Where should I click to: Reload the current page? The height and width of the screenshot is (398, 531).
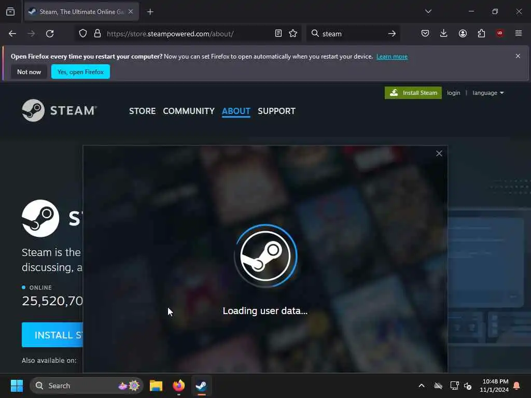pyautogui.click(x=50, y=34)
